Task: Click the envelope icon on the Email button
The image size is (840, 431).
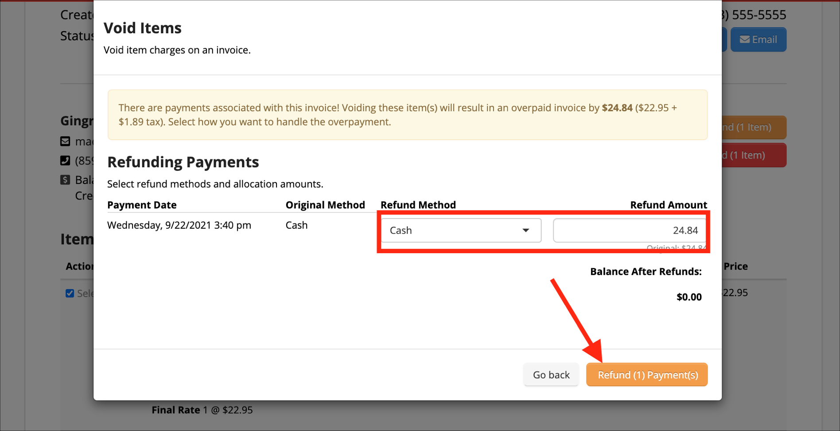Action: (x=745, y=39)
